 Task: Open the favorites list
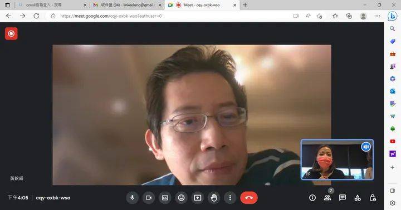point(335,16)
